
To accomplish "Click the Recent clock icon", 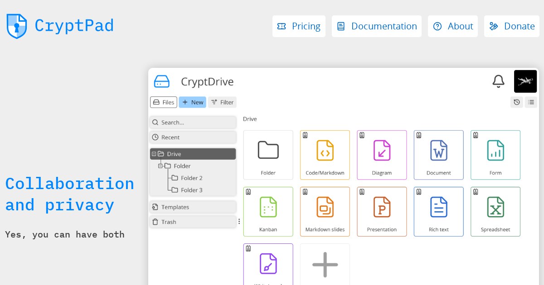I will 155,137.
